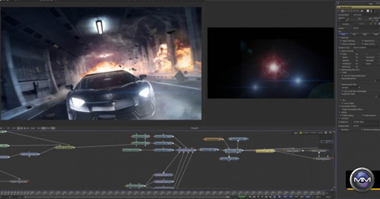Toggle the Wireframe Antialiasing checkbox
This screenshot has height=199, width=380.
tap(362, 130)
